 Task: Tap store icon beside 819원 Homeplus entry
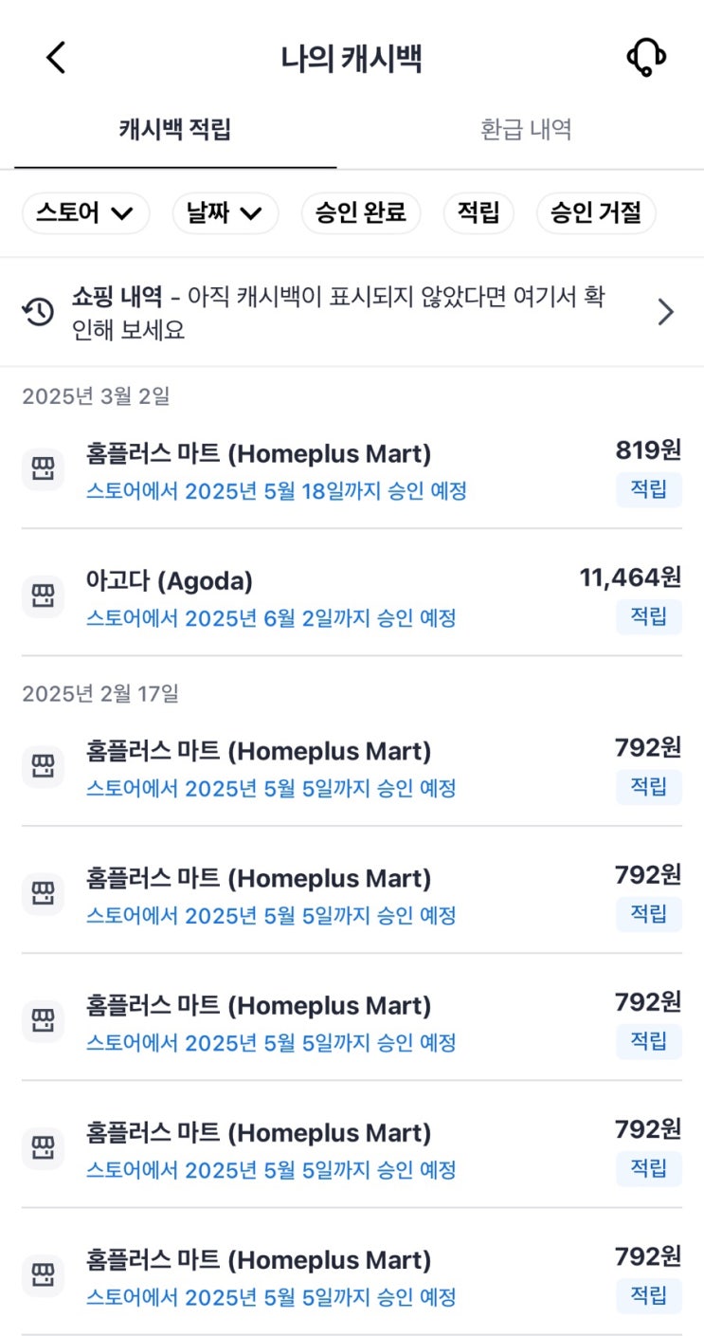pos(43,468)
